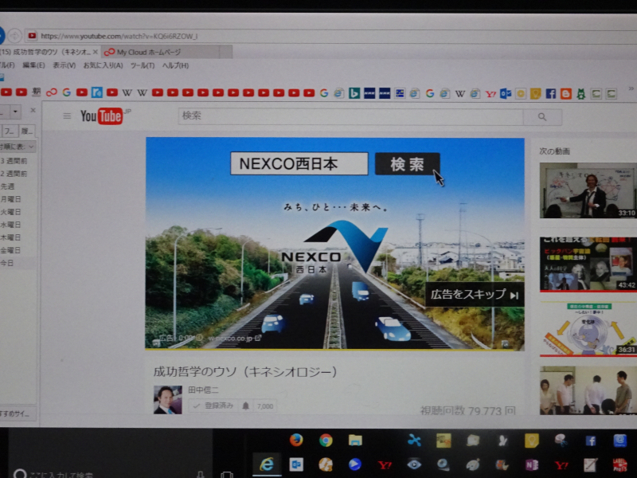Launch Google Chrome from the taskbar
The image size is (637, 478).
pos(326,441)
